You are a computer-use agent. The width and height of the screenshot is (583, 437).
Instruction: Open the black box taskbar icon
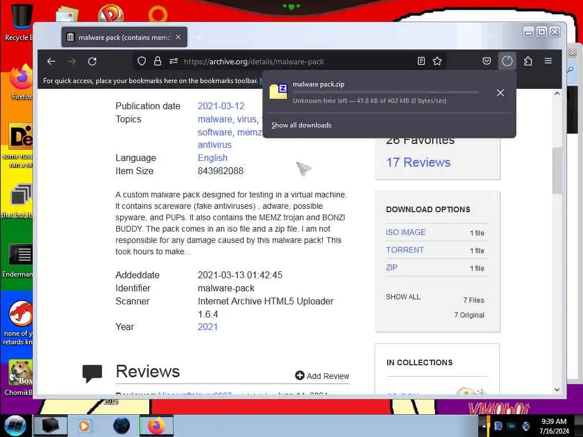[x=51, y=426]
